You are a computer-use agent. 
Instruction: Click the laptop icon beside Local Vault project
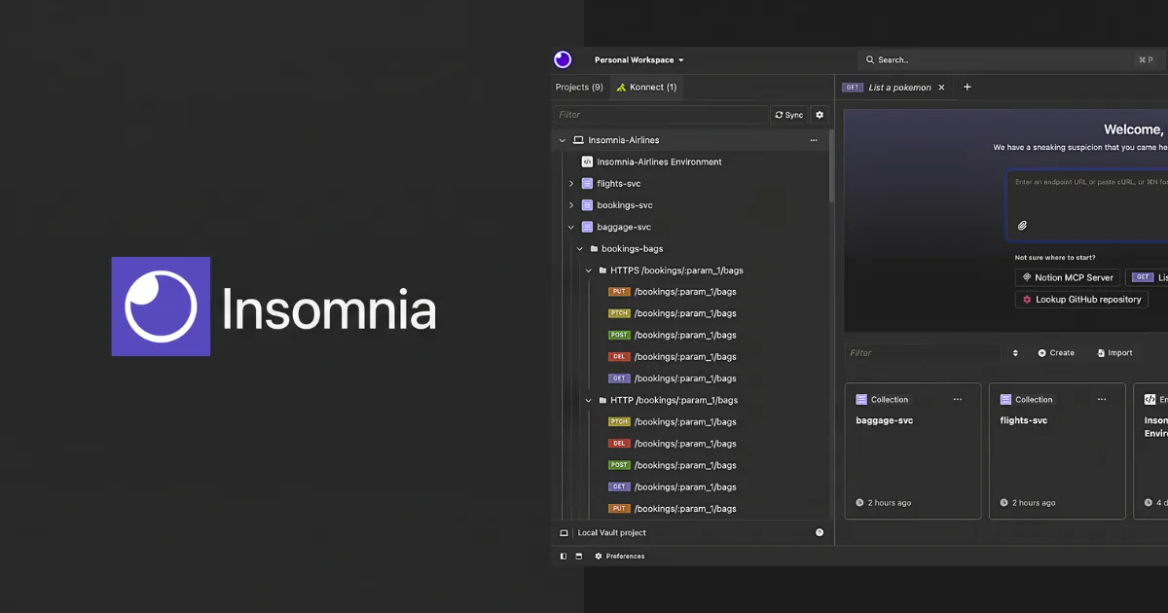point(564,532)
